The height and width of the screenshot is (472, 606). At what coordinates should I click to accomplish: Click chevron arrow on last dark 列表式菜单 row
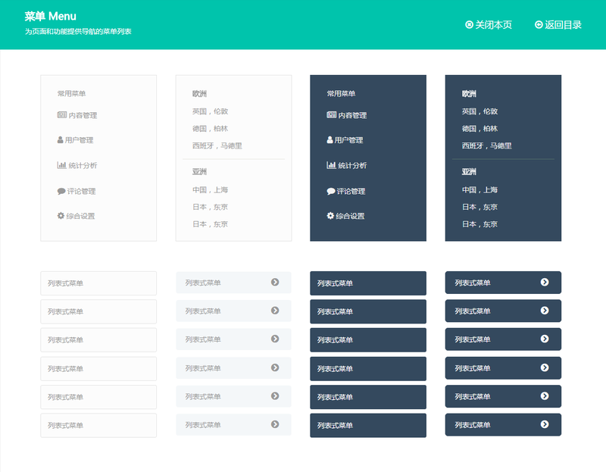point(545,424)
